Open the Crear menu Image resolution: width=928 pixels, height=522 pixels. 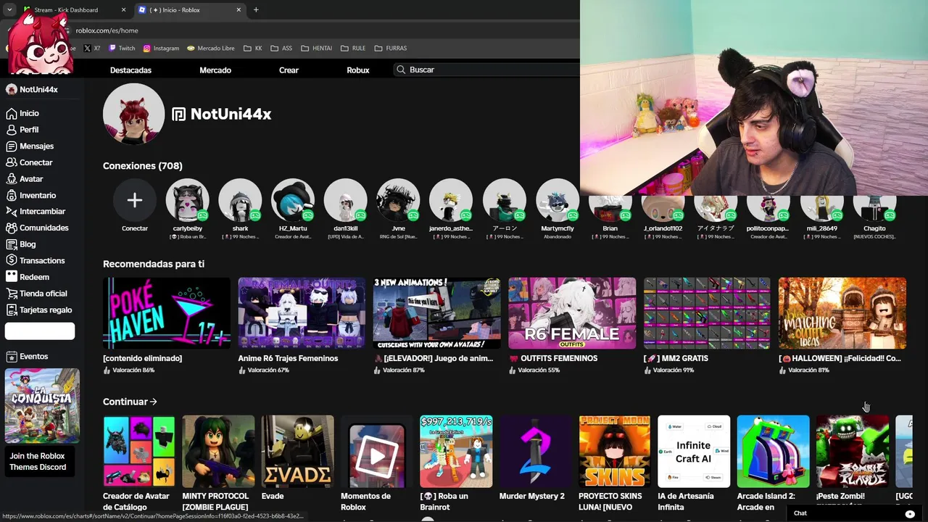pos(289,70)
